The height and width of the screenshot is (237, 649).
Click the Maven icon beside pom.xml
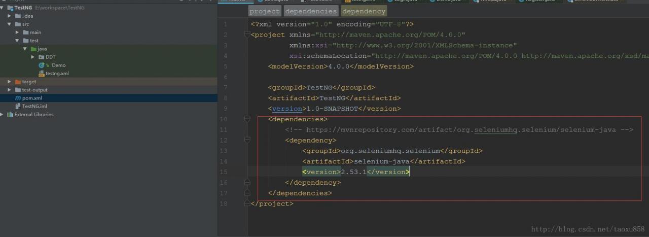(18, 98)
